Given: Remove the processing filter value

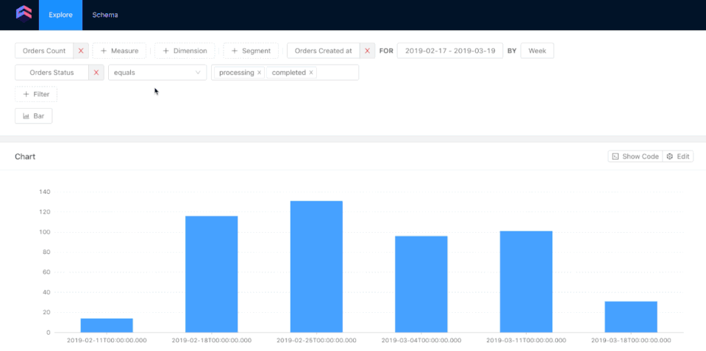Looking at the screenshot, I should (x=260, y=73).
